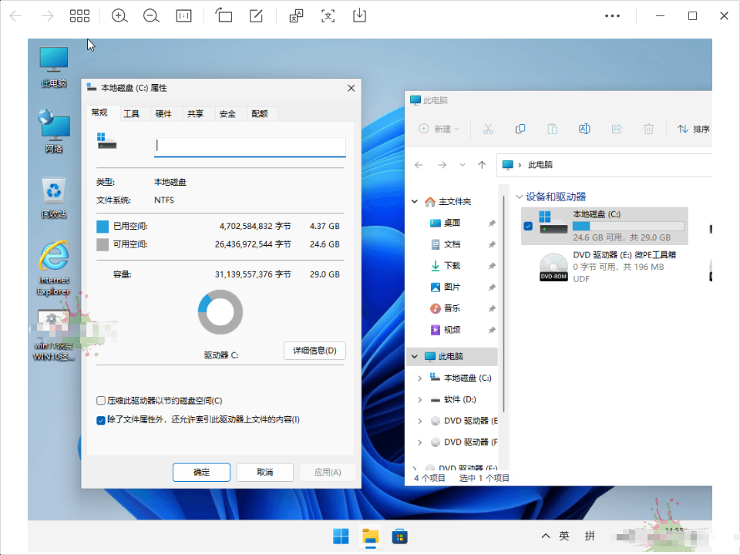Click the 应用(A) button
740x555 pixels.
point(328,472)
